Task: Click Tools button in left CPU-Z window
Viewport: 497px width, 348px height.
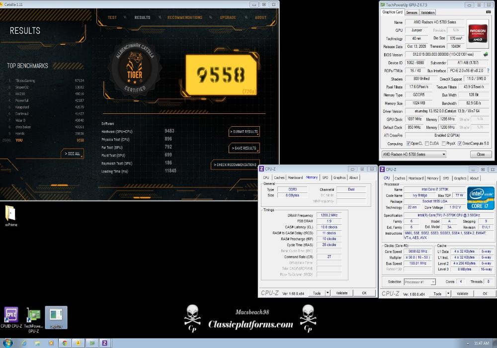Action: pos(317,293)
